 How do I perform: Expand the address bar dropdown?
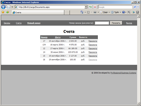(86, 7)
